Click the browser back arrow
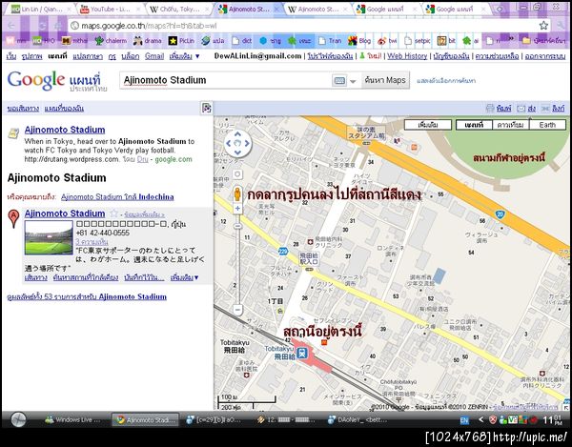572x447 pixels. 11,25
